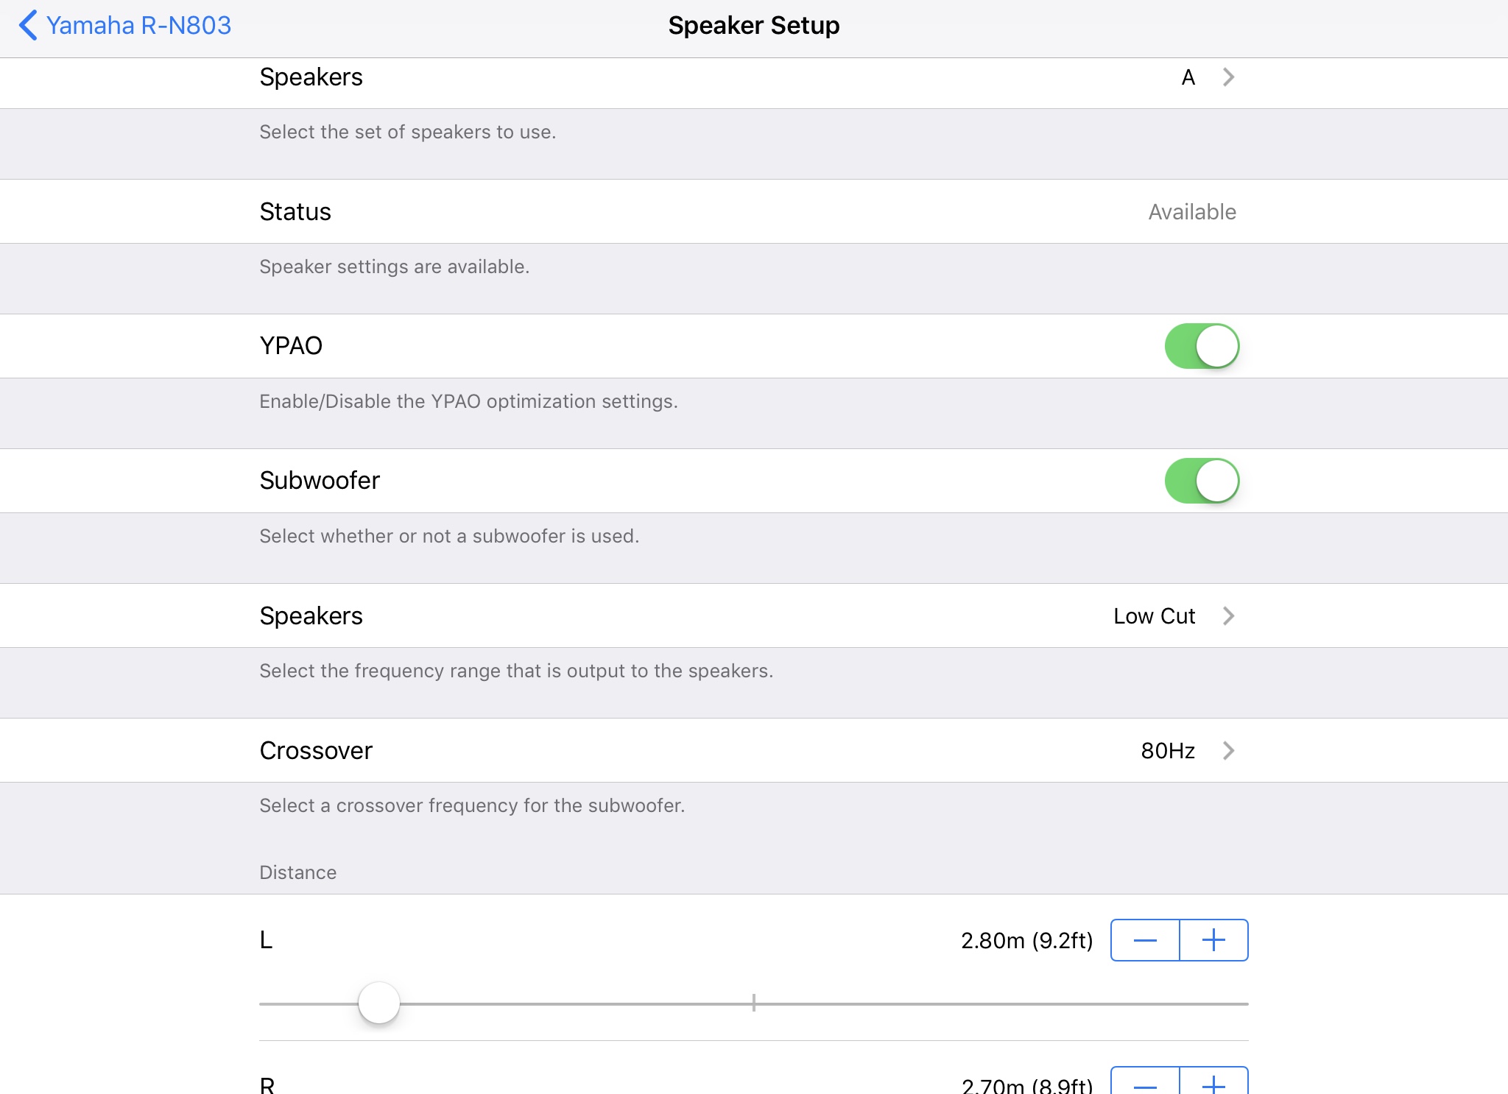Tap the Speaker Setup title
The height and width of the screenshot is (1094, 1508).
(754, 26)
